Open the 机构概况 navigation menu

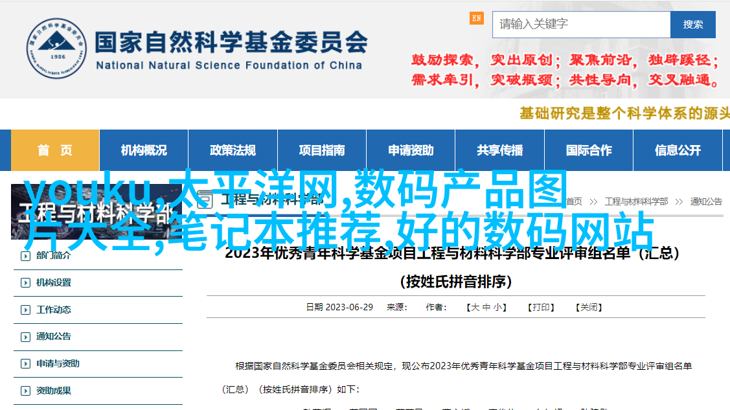click(x=144, y=150)
